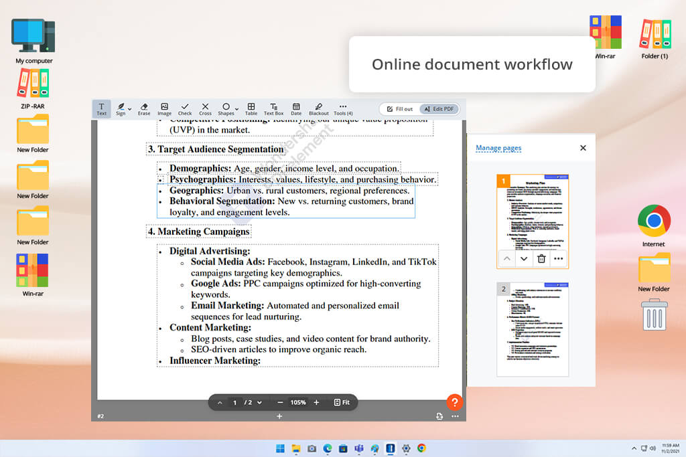686x457 pixels.
Task: Add a Table with the Table tool
Action: pyautogui.click(x=251, y=109)
